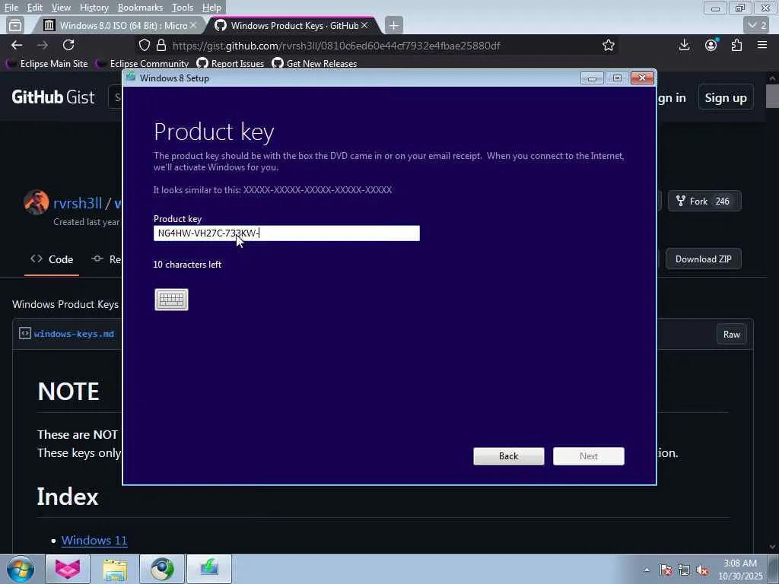Open the pink fox taskbar app
779x584 pixels.
67,569
